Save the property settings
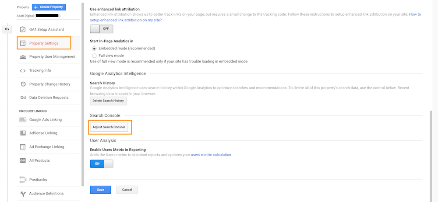Viewport: 438px width, 202px height. (x=101, y=190)
